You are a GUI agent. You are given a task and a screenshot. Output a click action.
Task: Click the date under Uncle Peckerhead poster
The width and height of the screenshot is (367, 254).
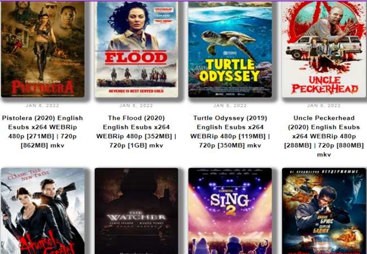click(324, 106)
